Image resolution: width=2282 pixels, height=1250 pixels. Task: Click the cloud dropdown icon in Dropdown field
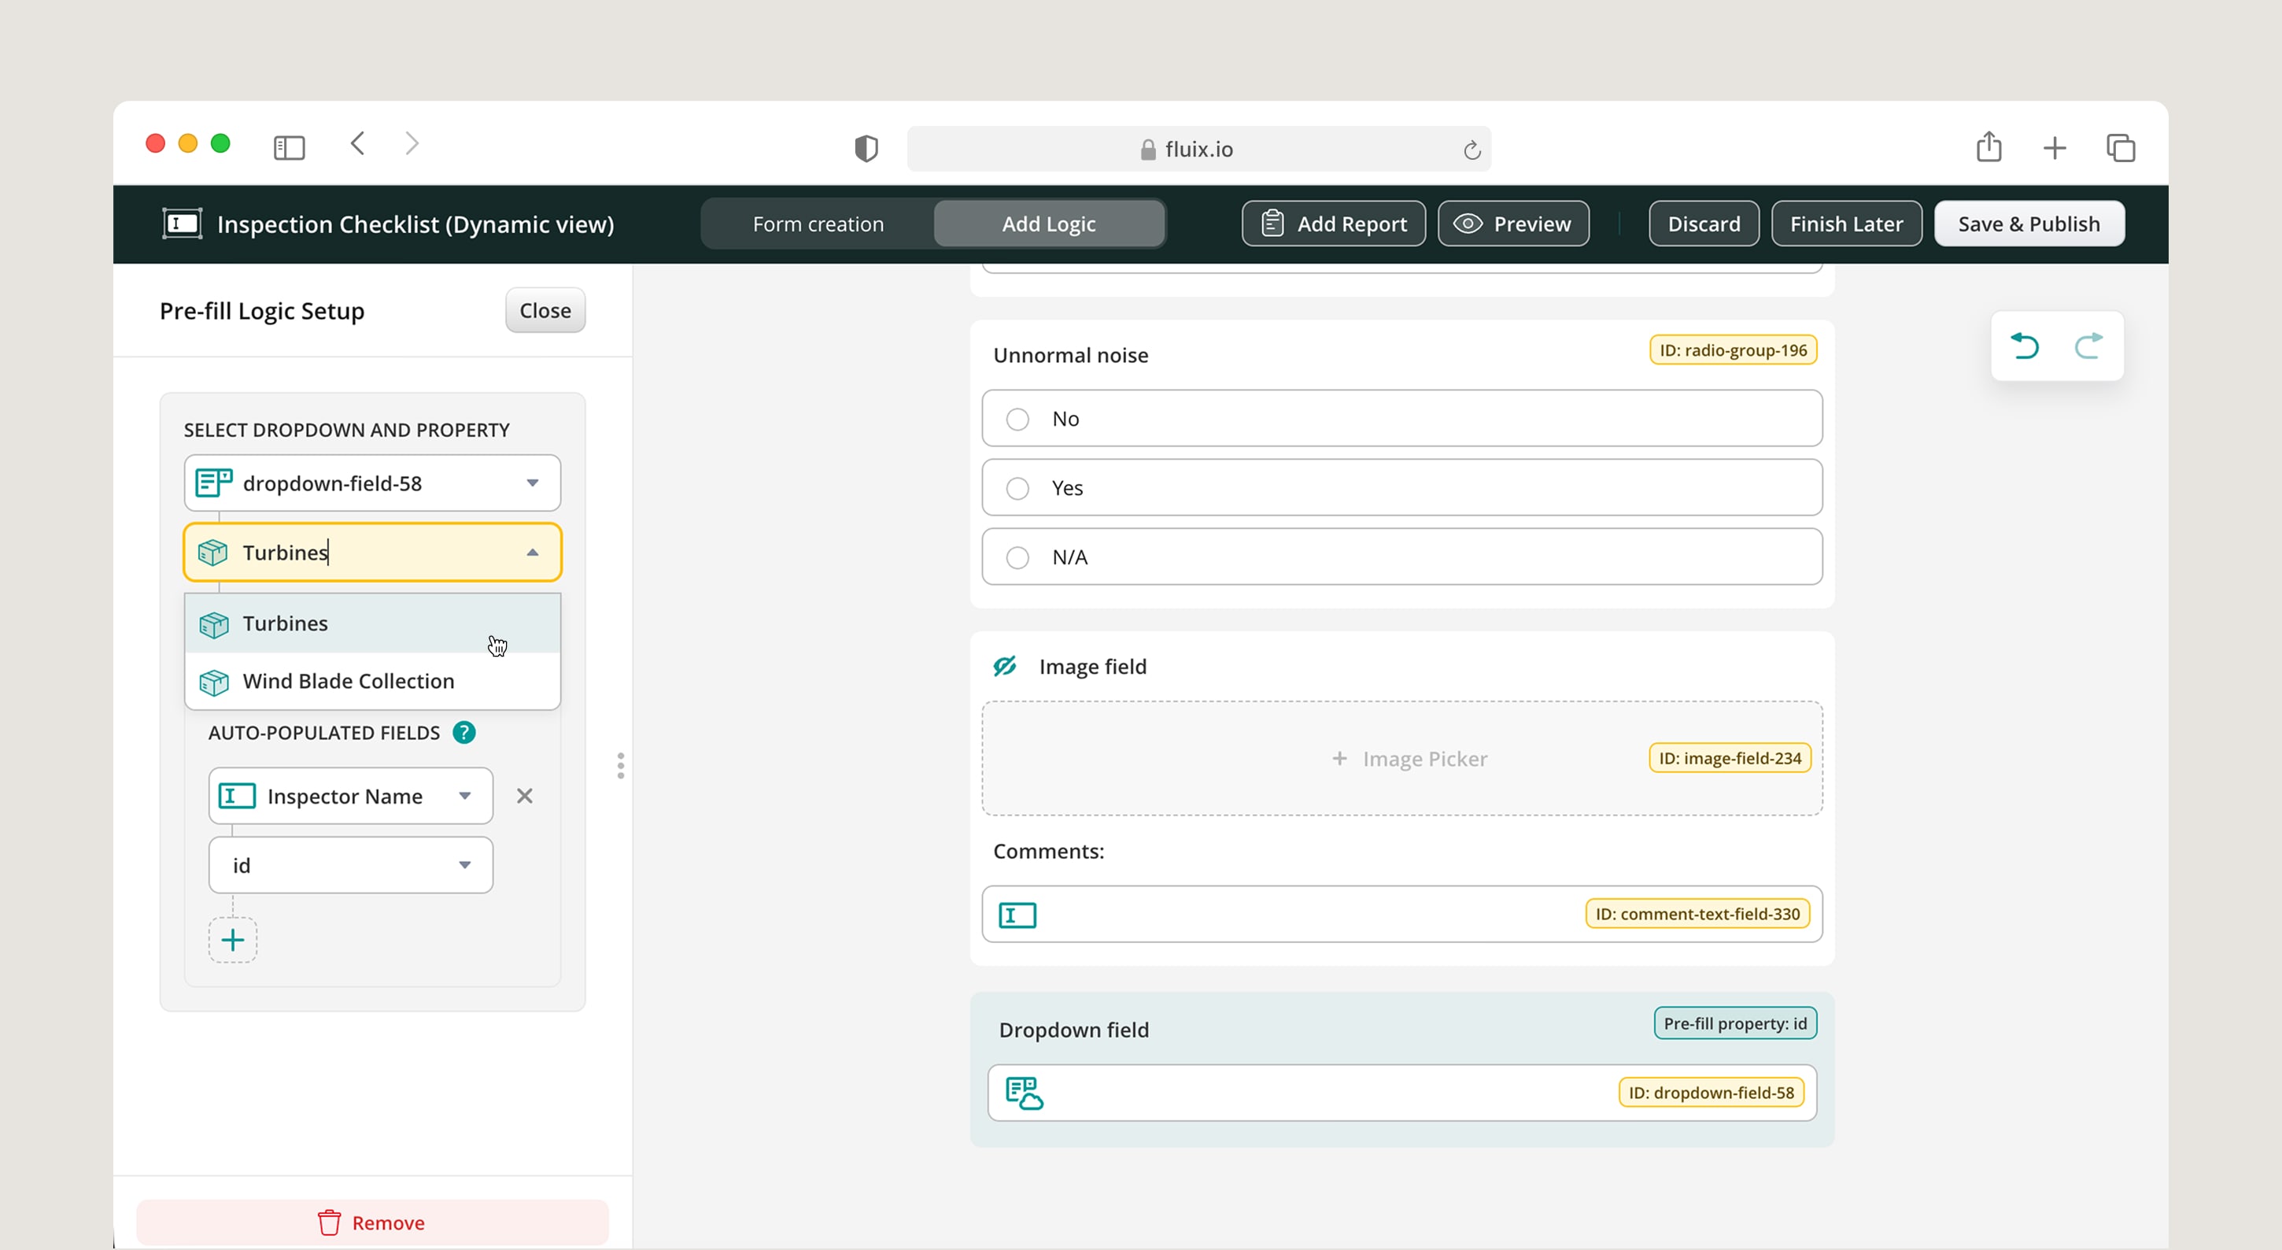click(x=1025, y=1093)
